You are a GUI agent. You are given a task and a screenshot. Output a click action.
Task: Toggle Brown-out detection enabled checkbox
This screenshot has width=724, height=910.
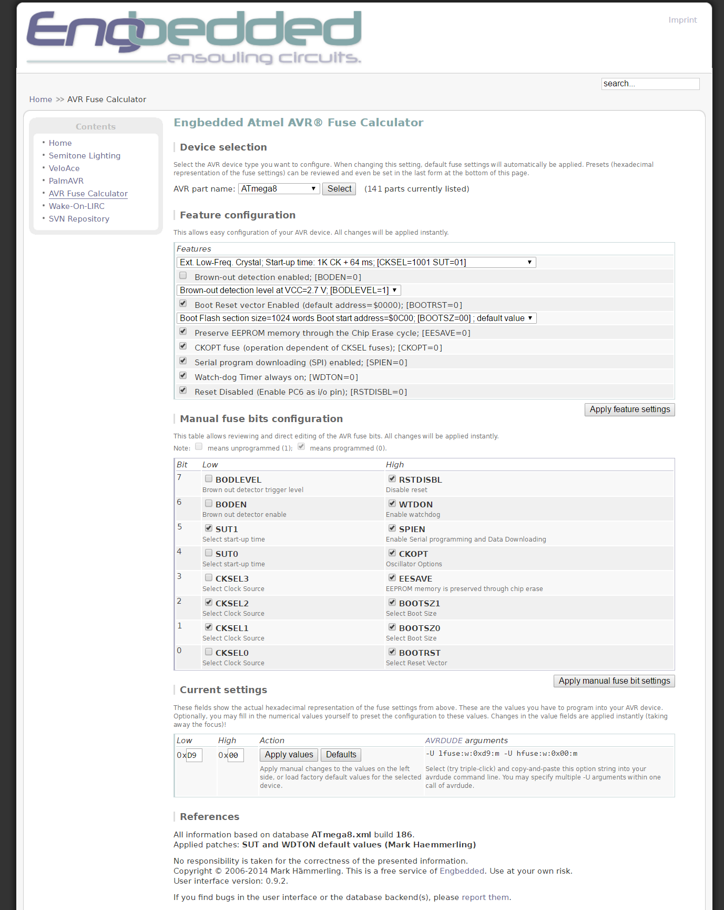(x=183, y=276)
